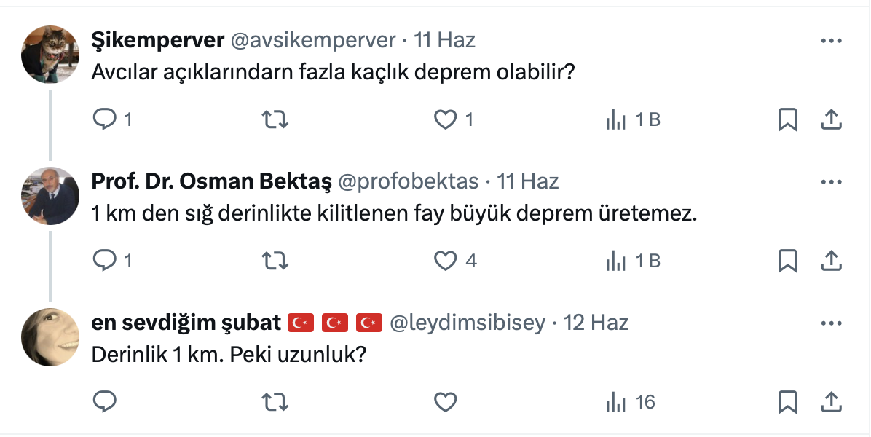This screenshot has width=871, height=437.
Task: Reply to en sevdiğim şubat's tweet
Action: pyautogui.click(x=106, y=401)
